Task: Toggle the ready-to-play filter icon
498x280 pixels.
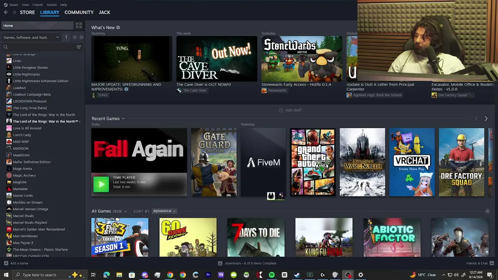Action: [x=81, y=37]
